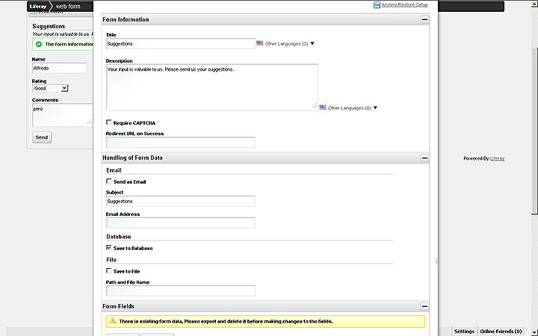Screen dimensions: 538x336
Task: Click the Name field in Suggestions form
Action: pyautogui.click(x=59, y=68)
